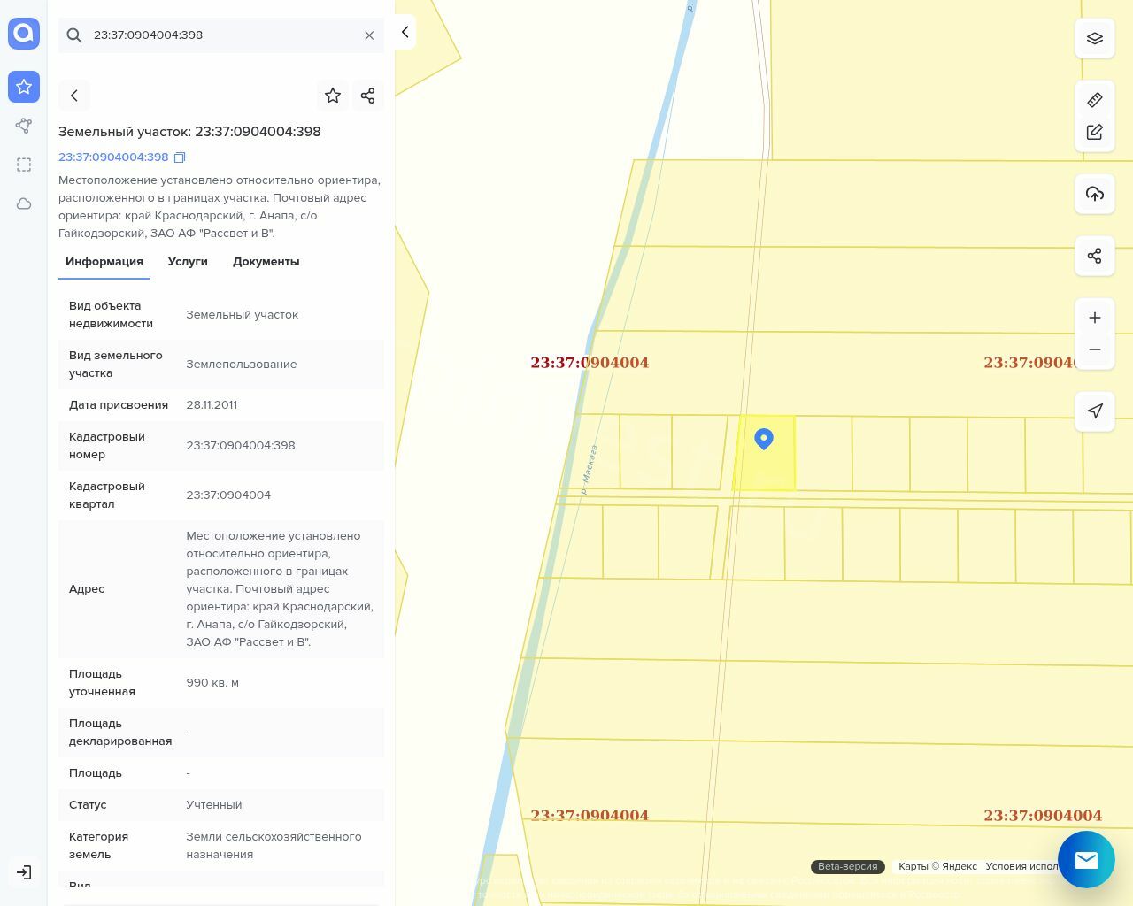Click the cadastral number search input
This screenshot has height=906, width=1133.
(221, 35)
